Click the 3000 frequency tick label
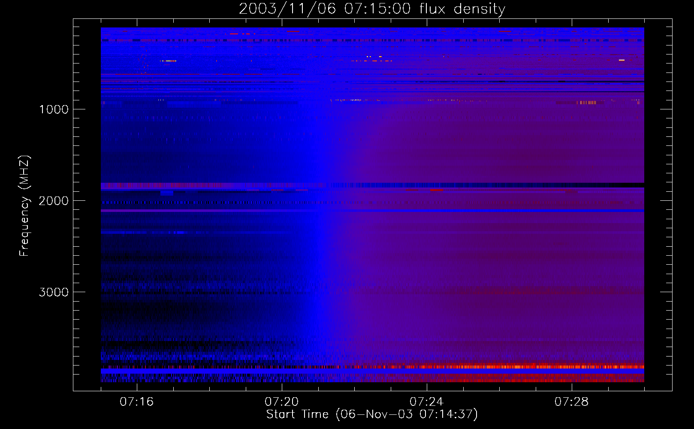This screenshot has height=429, width=694. 54,292
